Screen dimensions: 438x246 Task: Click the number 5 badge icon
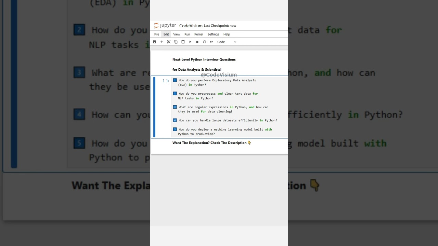(175, 129)
